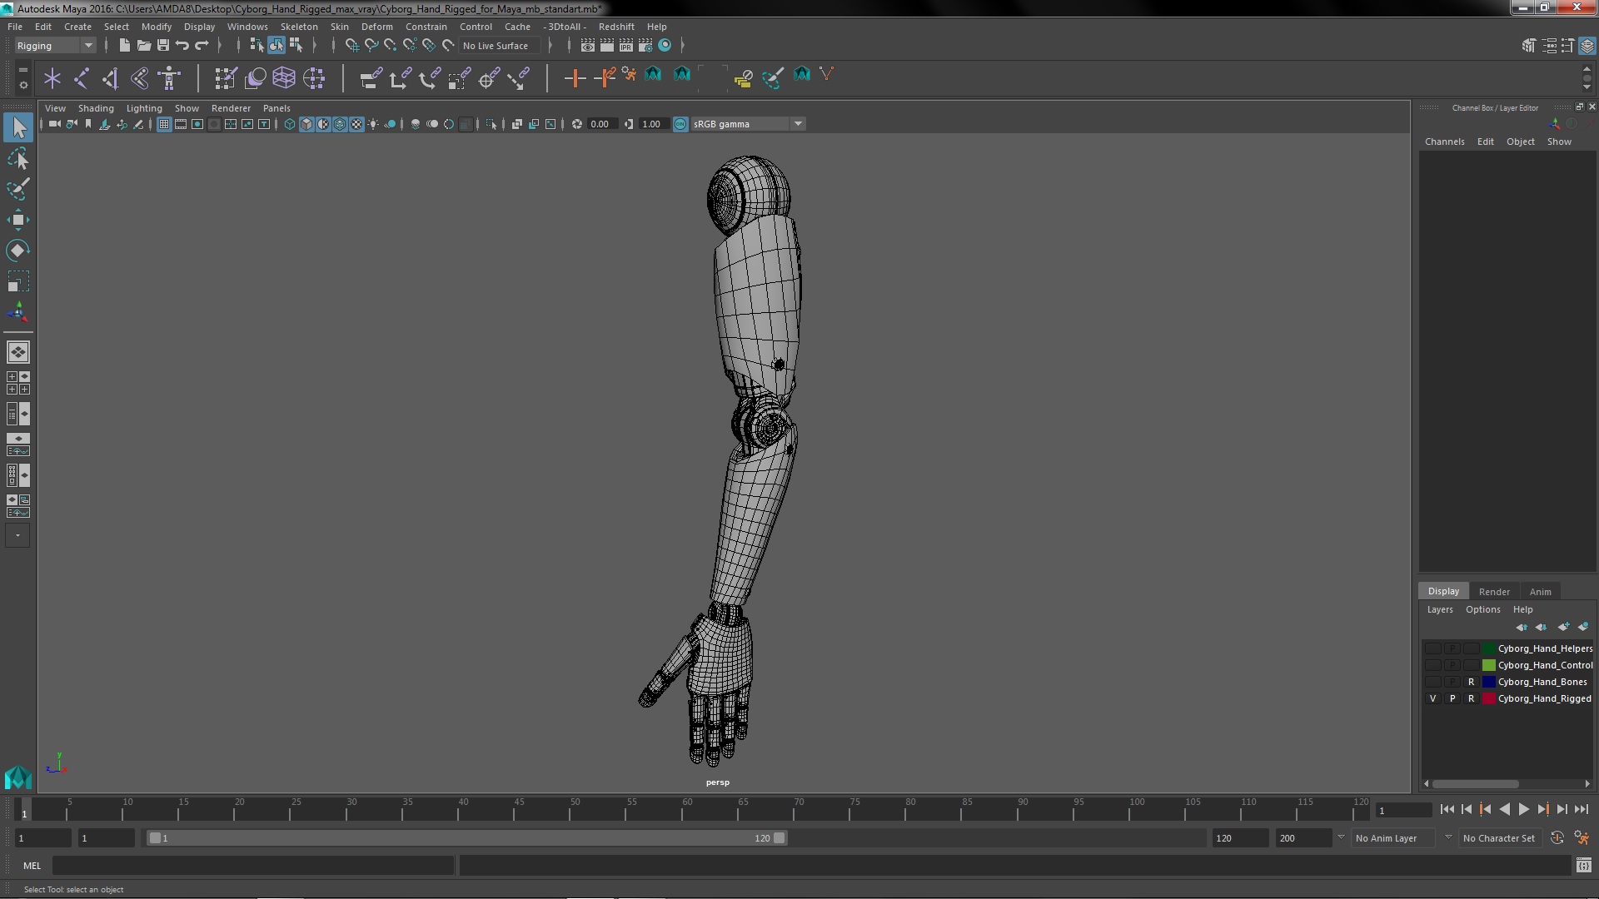Viewport: 1599px width, 899px height.
Task: Choose the Scale tool in toolbox
Action: coord(18,281)
